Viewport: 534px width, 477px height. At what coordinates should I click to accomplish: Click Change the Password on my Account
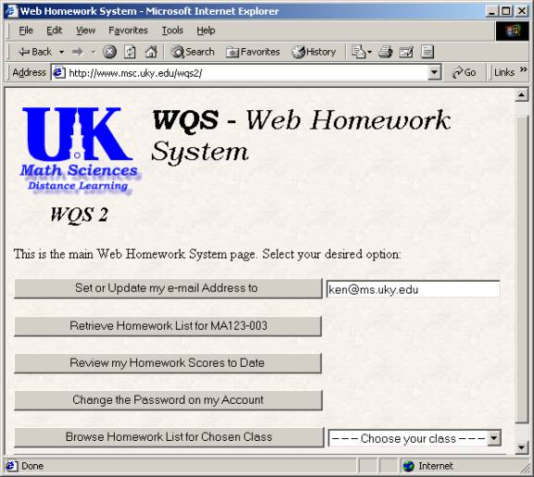[168, 400]
